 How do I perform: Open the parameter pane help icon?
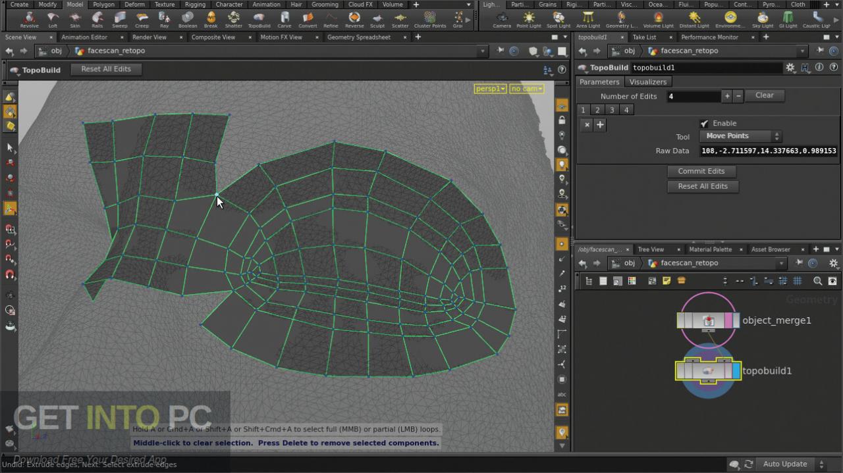[834, 67]
